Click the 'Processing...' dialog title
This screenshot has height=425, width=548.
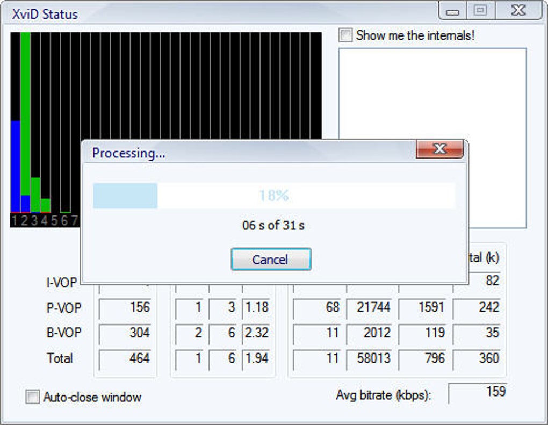[x=128, y=153]
